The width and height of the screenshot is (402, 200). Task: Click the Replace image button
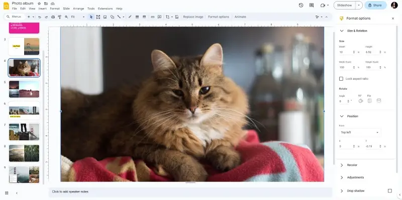pyautogui.click(x=193, y=17)
